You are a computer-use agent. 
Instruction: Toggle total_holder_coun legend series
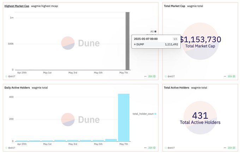pos(144,114)
